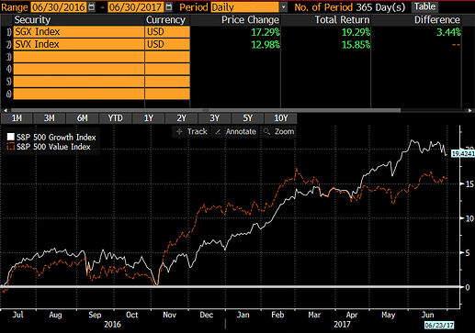Activate the Zoom magnifier tool
The width and height of the screenshot is (475, 333).
[x=278, y=131]
